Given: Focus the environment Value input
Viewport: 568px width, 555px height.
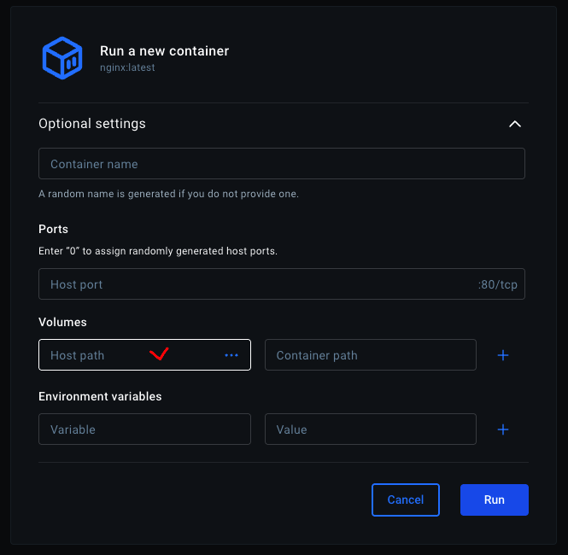Looking at the screenshot, I should 370,429.
